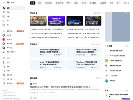Open the 关注 follow person icon
This screenshot has height=100, width=133.
4,62
